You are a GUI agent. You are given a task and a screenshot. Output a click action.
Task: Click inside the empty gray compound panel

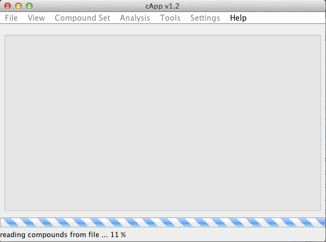tap(163, 123)
